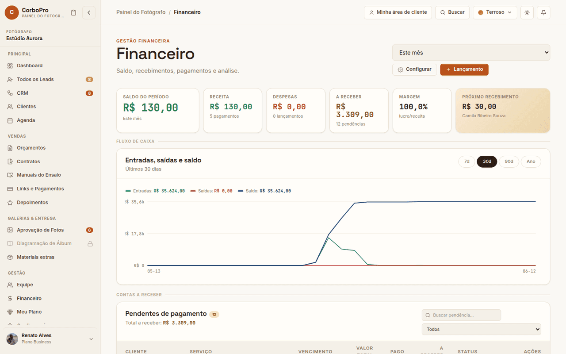Go to Todos os Leads
Image resolution: width=566 pixels, height=354 pixels.
click(50, 79)
